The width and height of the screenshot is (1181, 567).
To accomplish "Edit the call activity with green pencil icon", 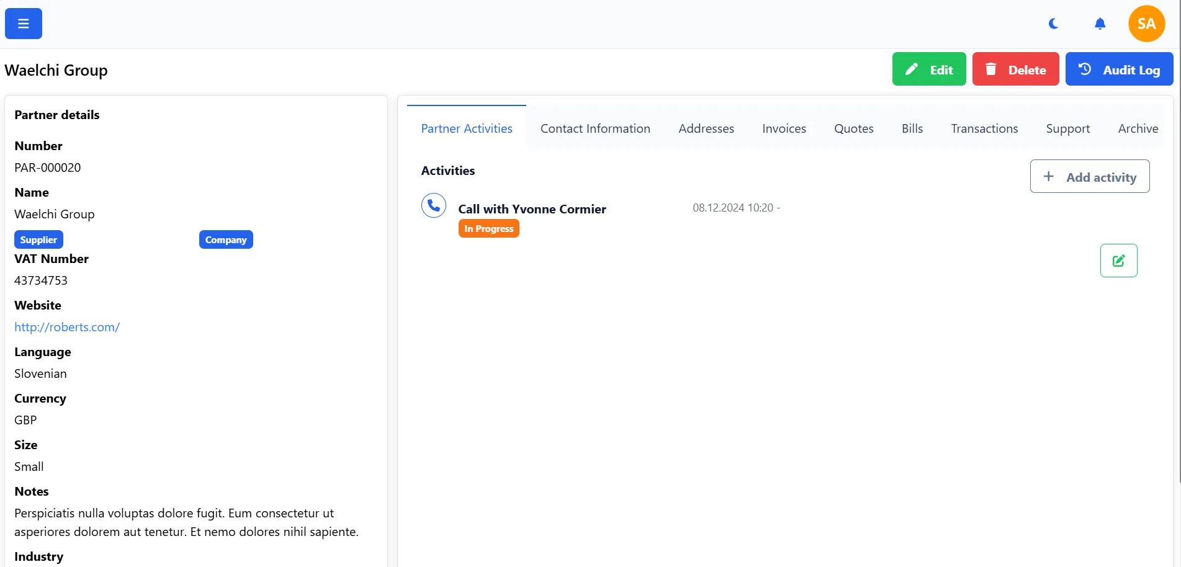I will point(1118,261).
